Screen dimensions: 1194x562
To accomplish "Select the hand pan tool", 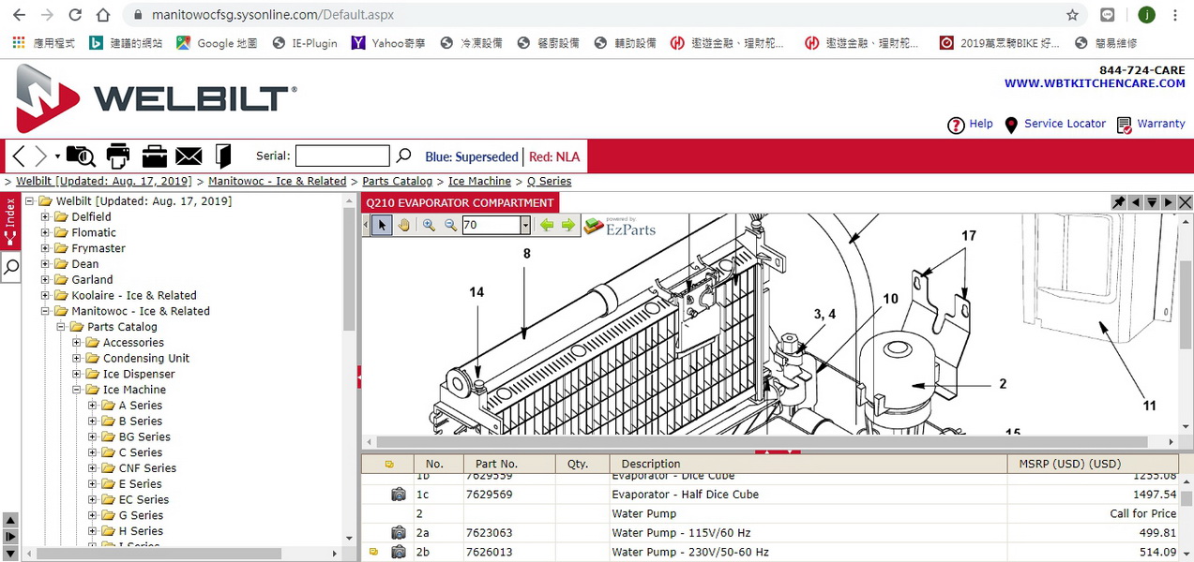I will tap(404, 225).
